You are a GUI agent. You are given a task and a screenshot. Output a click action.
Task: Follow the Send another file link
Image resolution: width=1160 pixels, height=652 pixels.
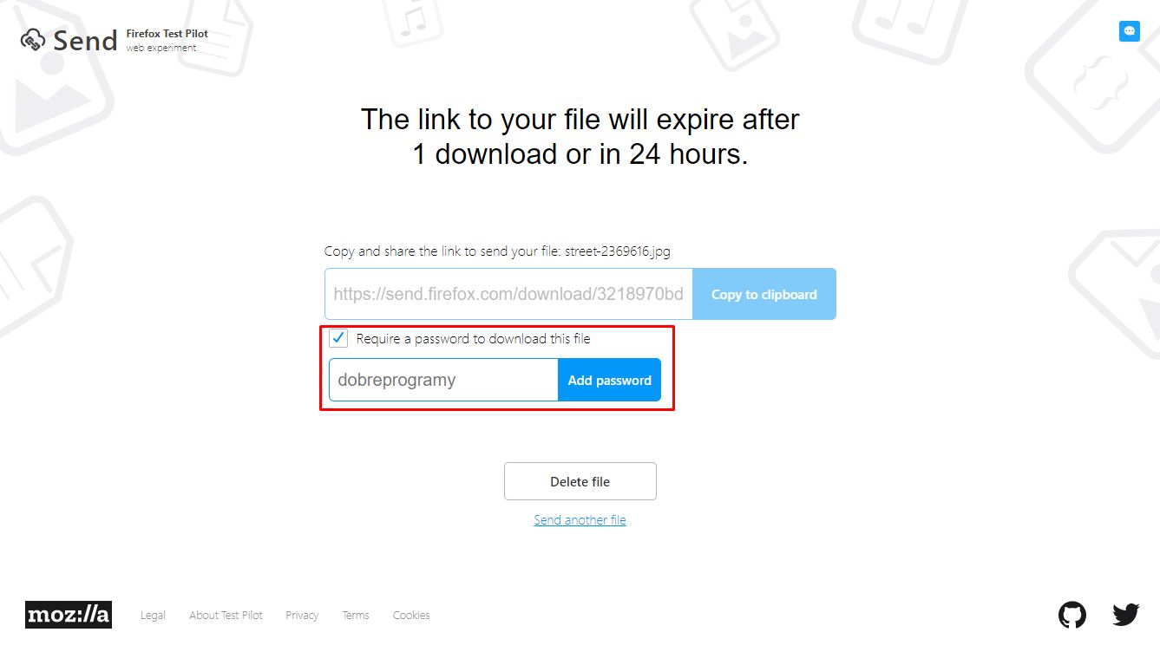580,520
